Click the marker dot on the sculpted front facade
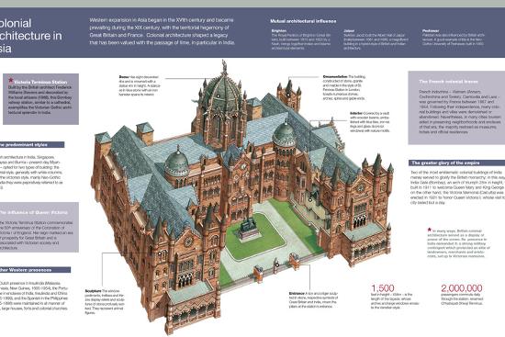This screenshot has width=505, height=337. [x=159, y=253]
